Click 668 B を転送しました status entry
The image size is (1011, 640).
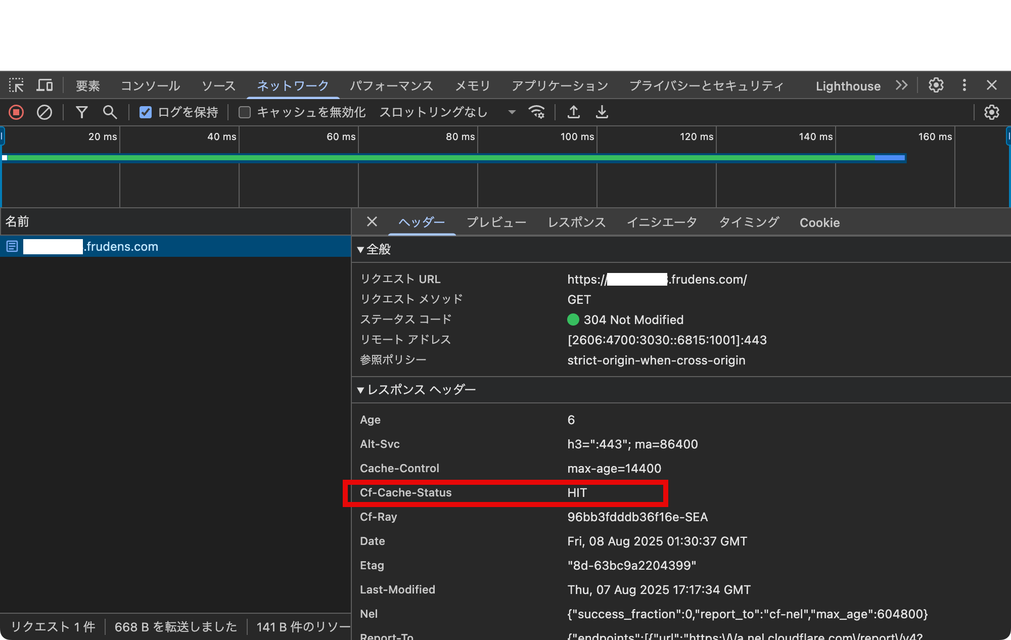point(175,627)
